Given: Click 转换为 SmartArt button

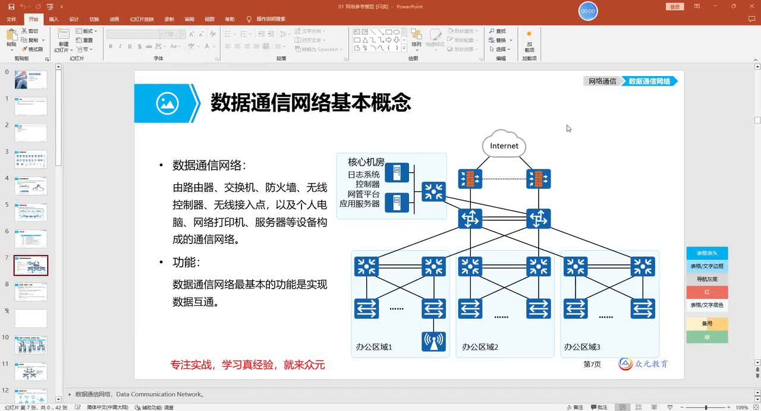Looking at the screenshot, I should [319, 49].
